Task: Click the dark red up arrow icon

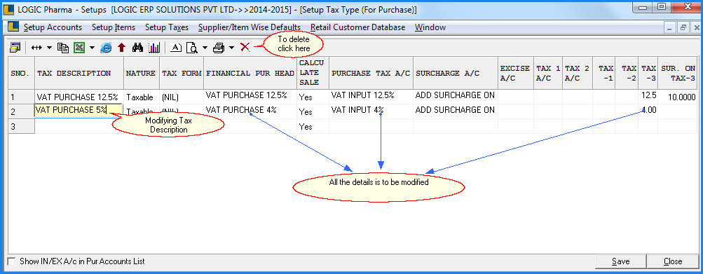Action: (121, 47)
